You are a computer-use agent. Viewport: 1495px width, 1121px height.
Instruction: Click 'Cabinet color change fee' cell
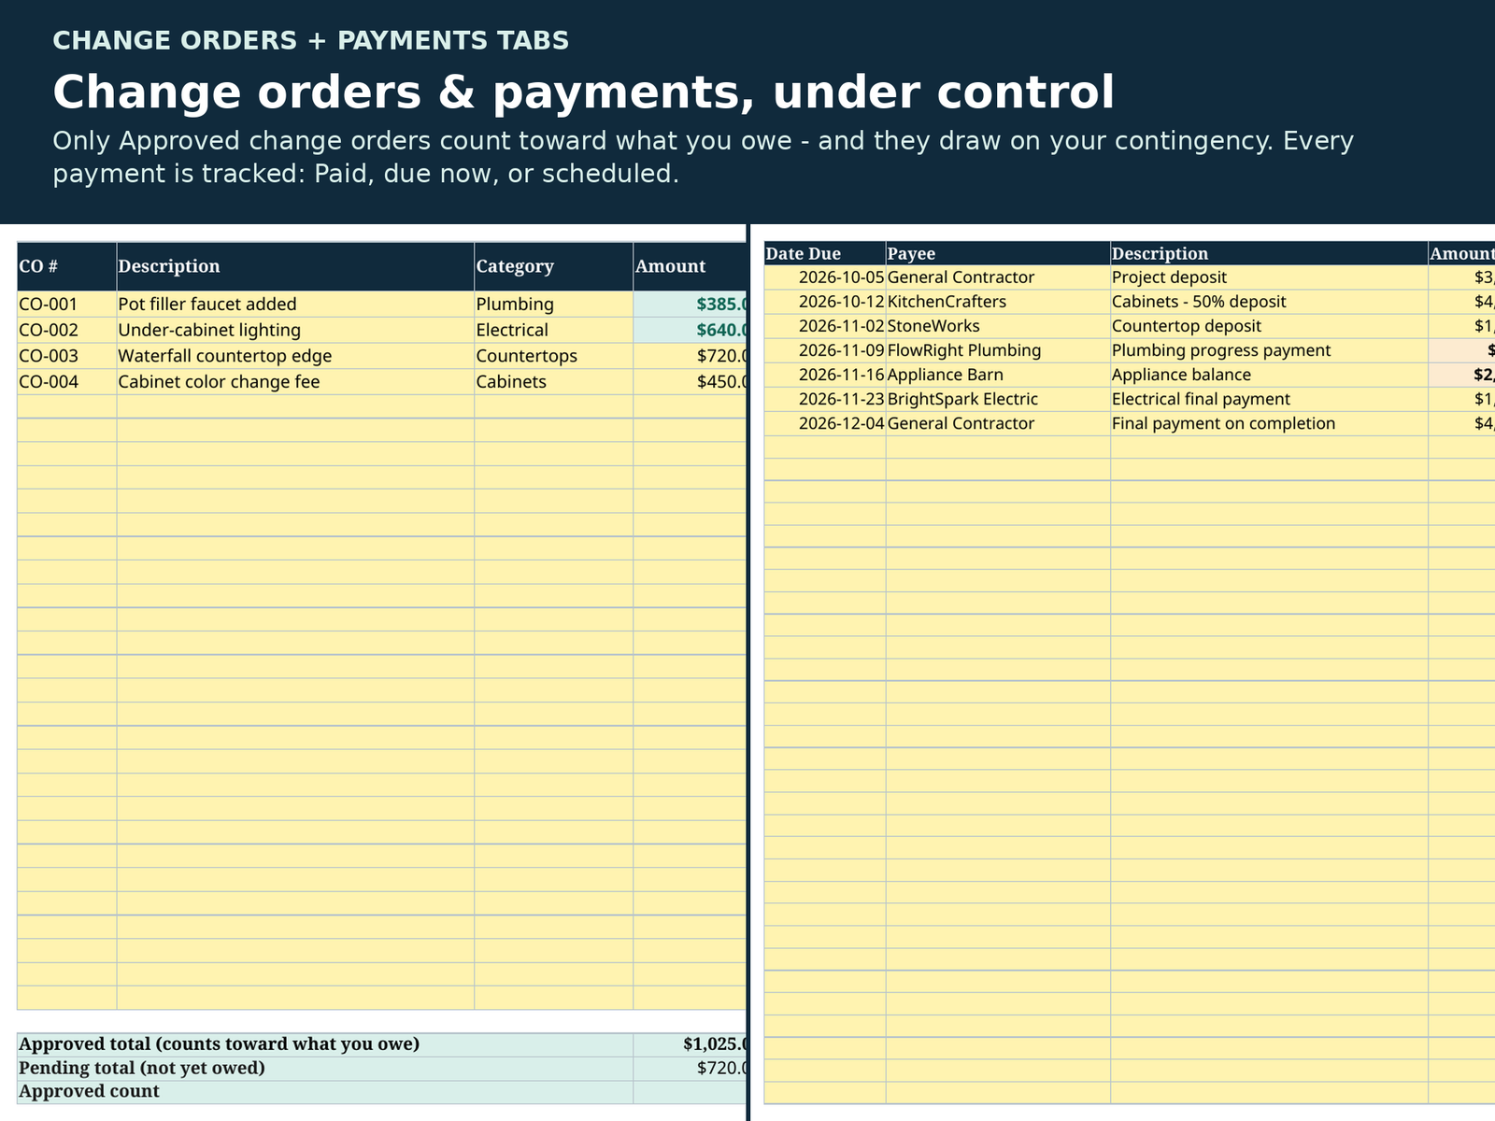coord(295,382)
